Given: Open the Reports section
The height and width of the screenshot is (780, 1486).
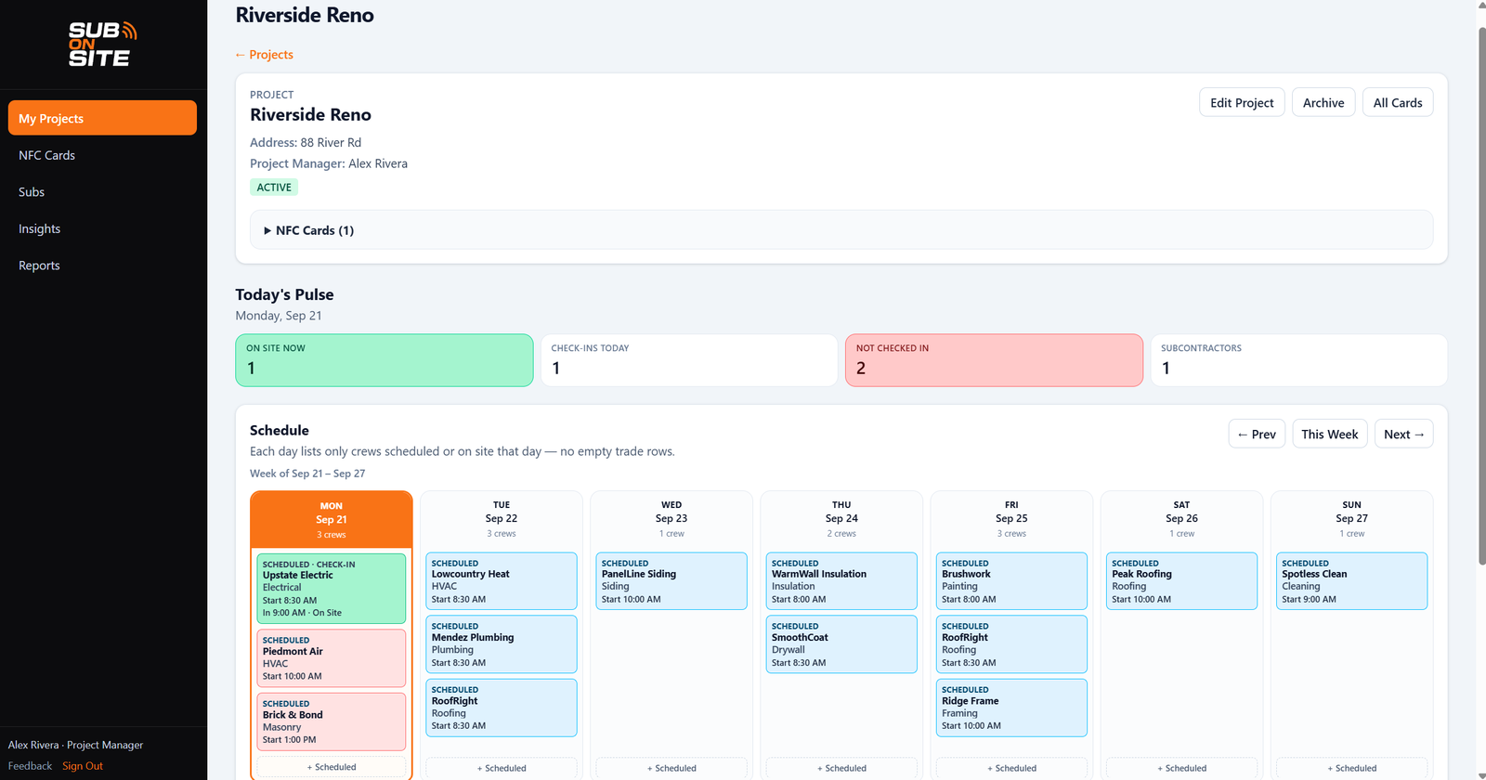Looking at the screenshot, I should tap(102, 266).
